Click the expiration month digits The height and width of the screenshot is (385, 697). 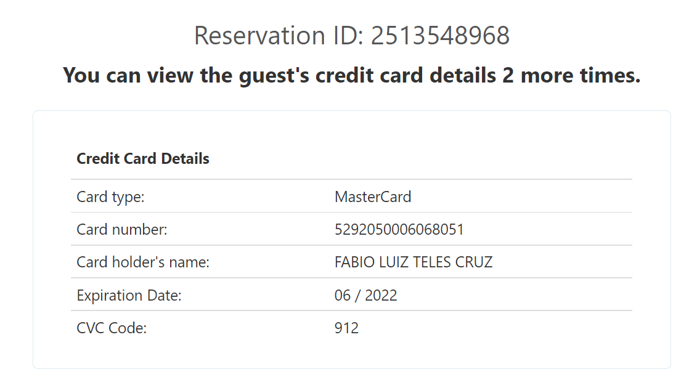click(x=343, y=296)
